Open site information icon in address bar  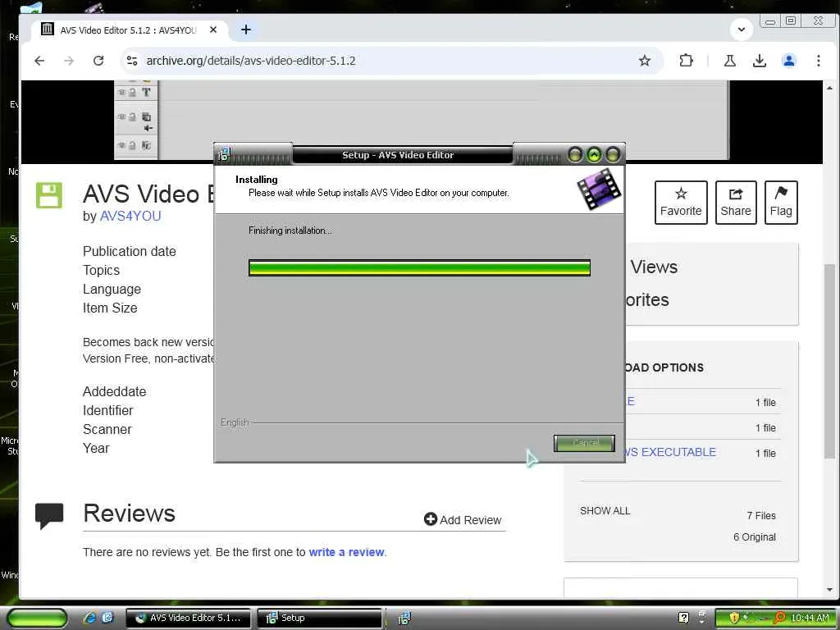click(132, 61)
